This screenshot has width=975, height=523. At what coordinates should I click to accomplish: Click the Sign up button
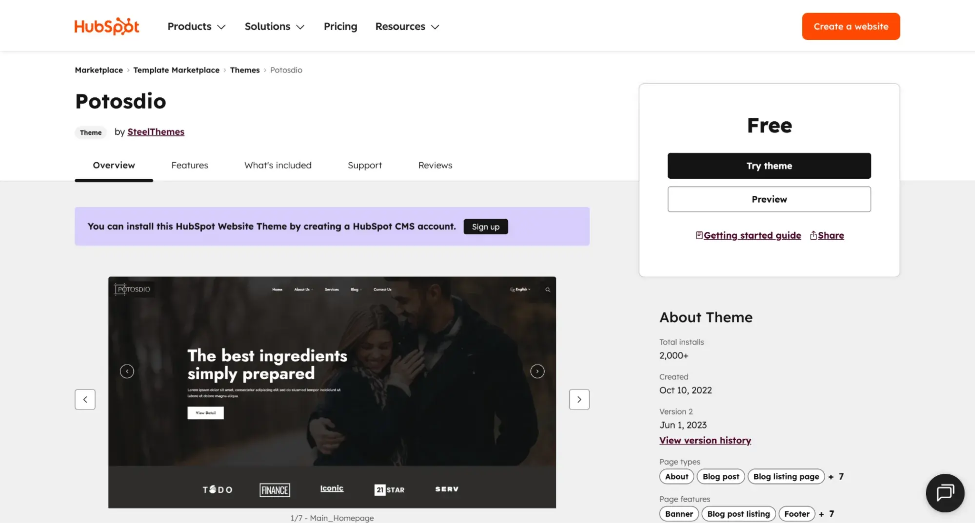coord(485,226)
